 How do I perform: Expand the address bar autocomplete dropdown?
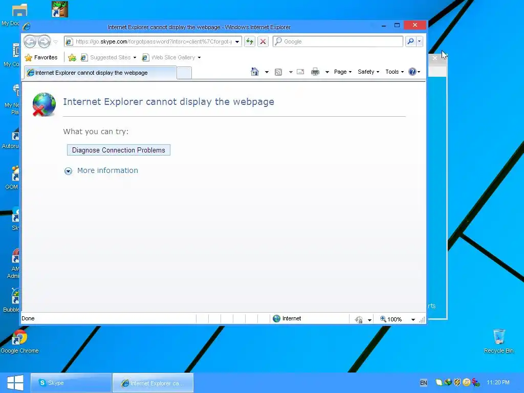click(237, 42)
